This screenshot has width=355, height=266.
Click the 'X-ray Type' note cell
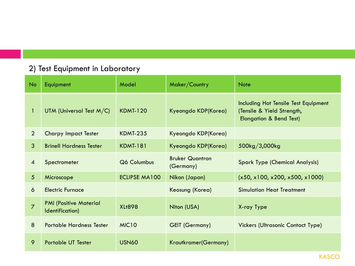click(x=288, y=206)
